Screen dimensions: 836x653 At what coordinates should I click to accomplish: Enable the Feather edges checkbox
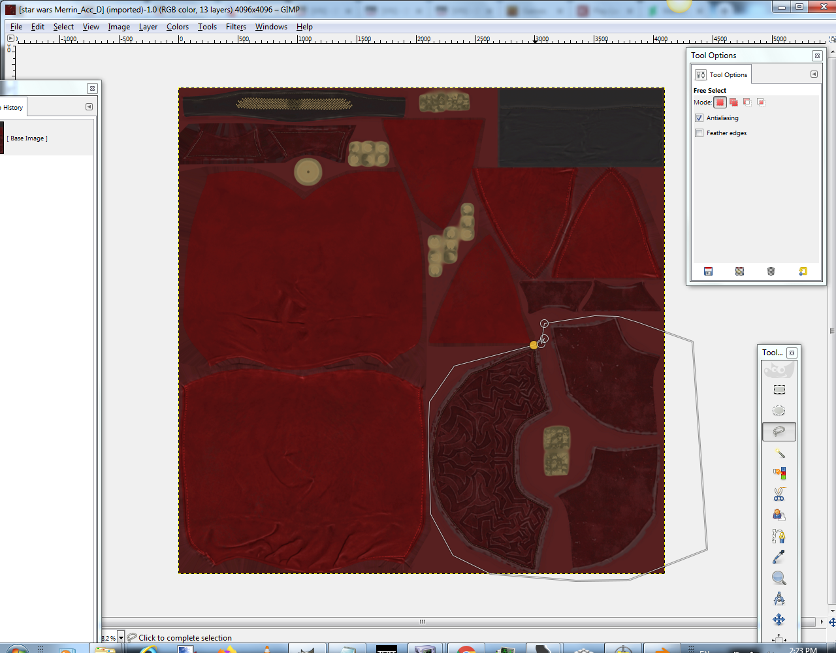[x=699, y=133]
